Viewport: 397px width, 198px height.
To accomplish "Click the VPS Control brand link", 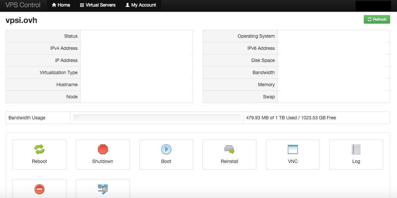I will (x=23, y=5).
